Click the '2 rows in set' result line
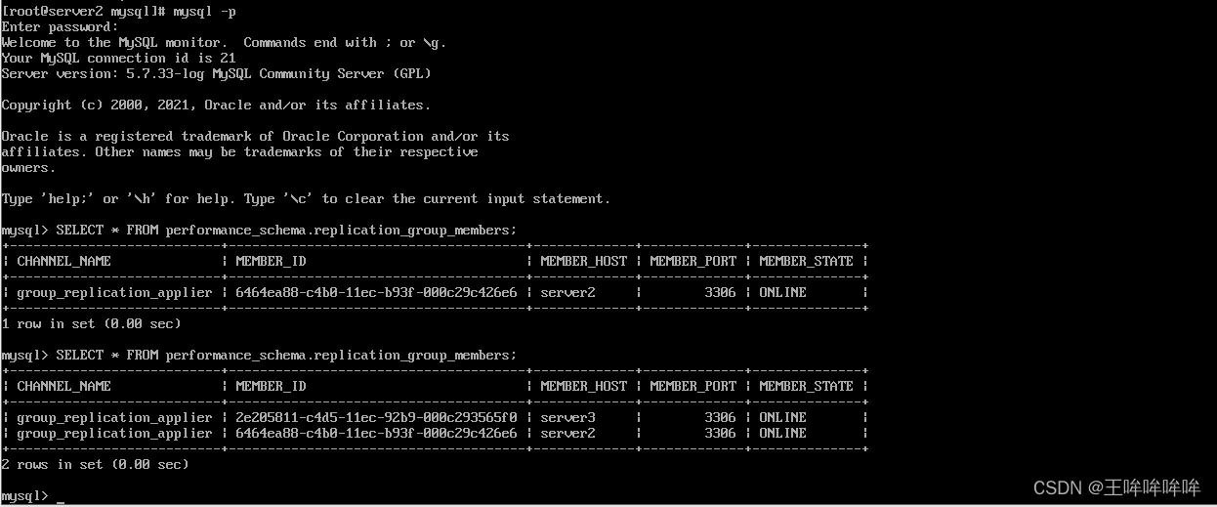This screenshot has height=507, width=1217. pos(95,464)
